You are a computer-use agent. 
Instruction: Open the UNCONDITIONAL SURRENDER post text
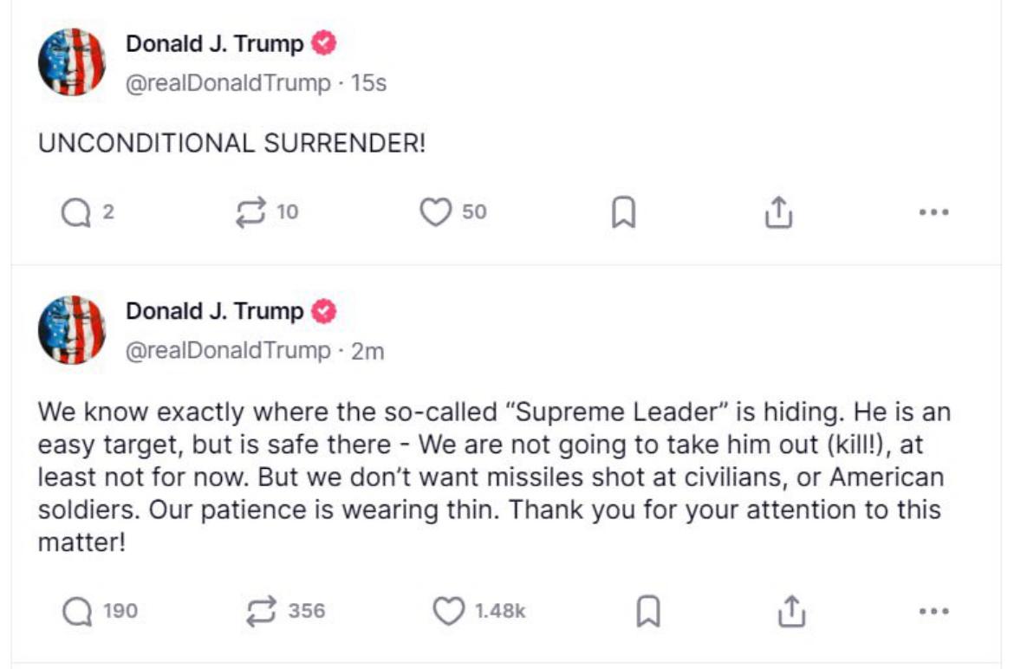click(232, 143)
